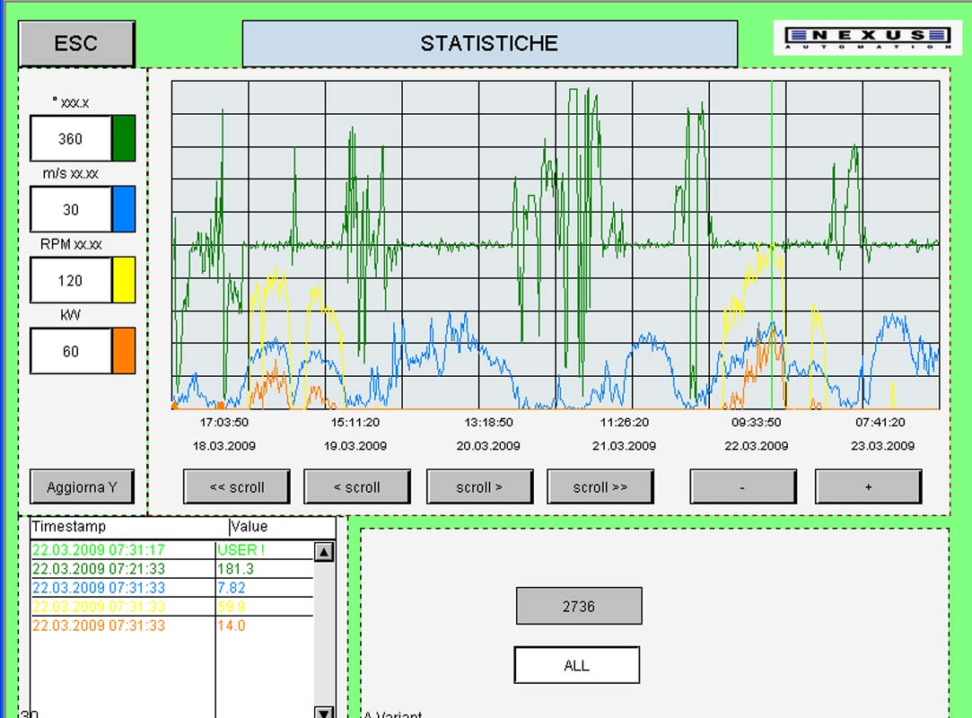Screen dimensions: 972x718
Task: Zoom out with the minus button
Action: (742, 487)
